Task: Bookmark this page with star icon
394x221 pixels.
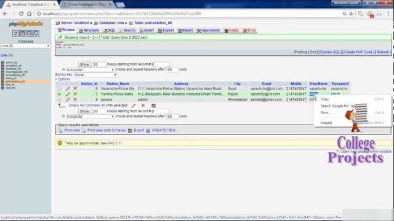Action: (352, 14)
